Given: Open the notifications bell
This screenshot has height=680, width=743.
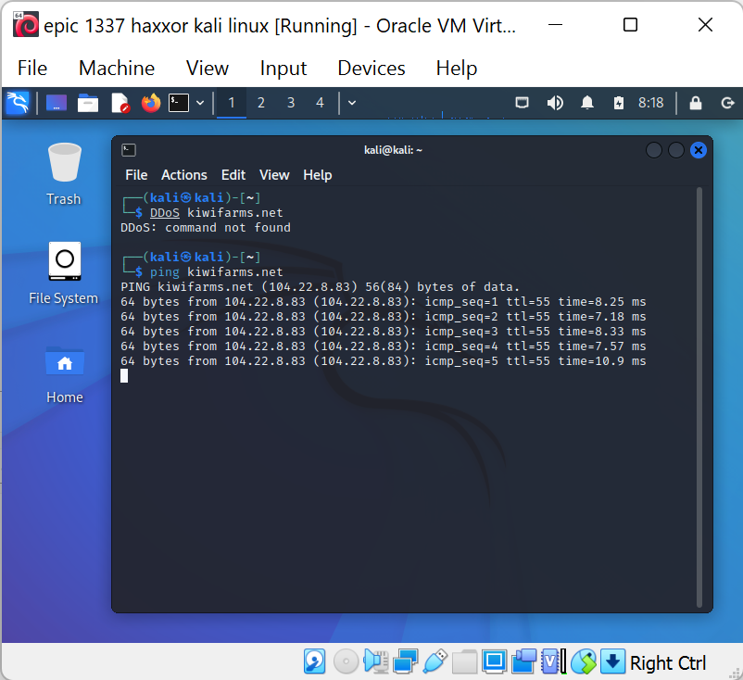Looking at the screenshot, I should point(587,102).
